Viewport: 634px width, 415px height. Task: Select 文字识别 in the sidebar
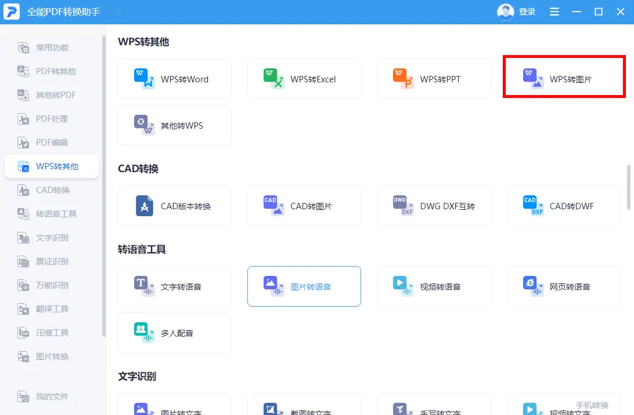pos(52,238)
